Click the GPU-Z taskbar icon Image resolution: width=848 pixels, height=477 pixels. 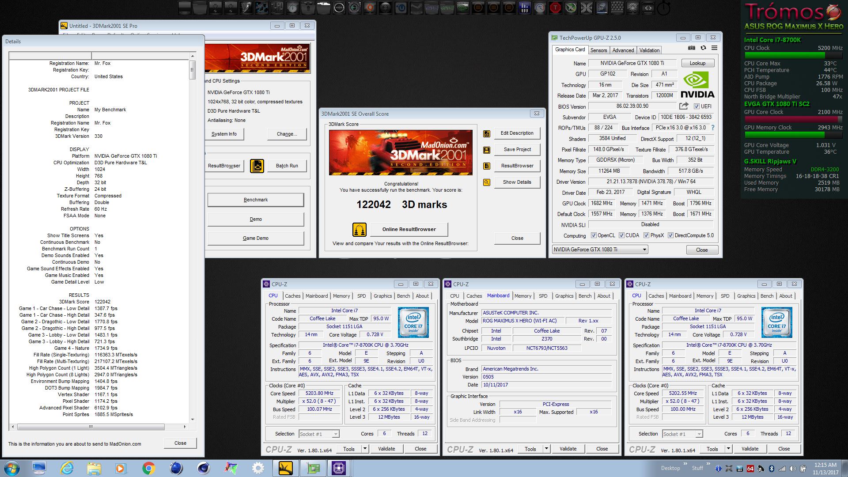tap(313, 468)
